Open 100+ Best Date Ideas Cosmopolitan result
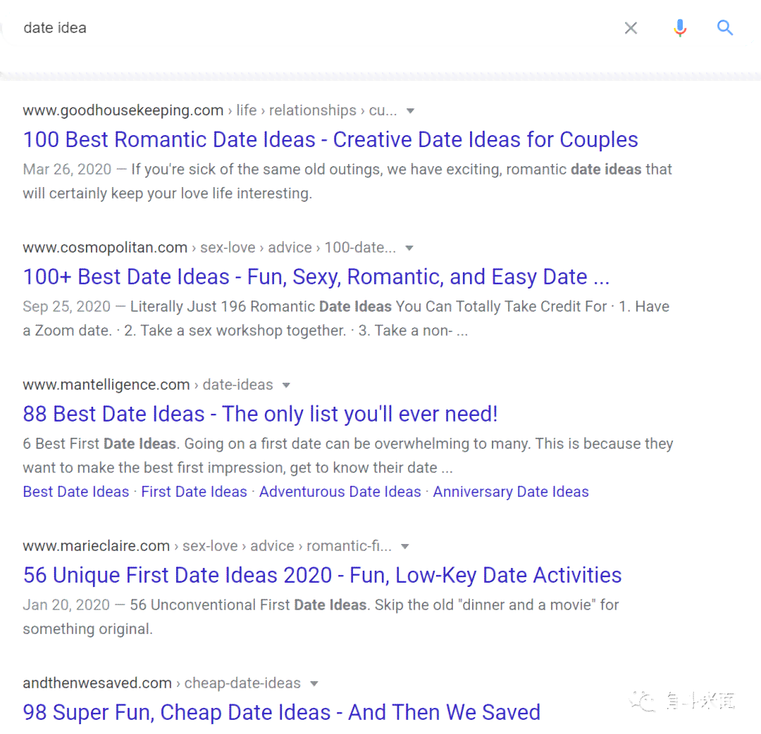Viewport: 761px width, 734px height. (316, 277)
